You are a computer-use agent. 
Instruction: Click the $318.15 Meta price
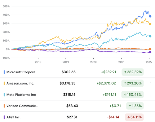(x=69, y=95)
